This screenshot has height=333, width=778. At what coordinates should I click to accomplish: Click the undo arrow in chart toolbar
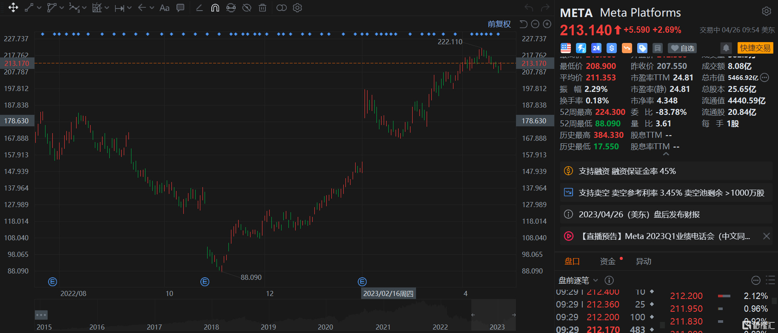point(529,8)
